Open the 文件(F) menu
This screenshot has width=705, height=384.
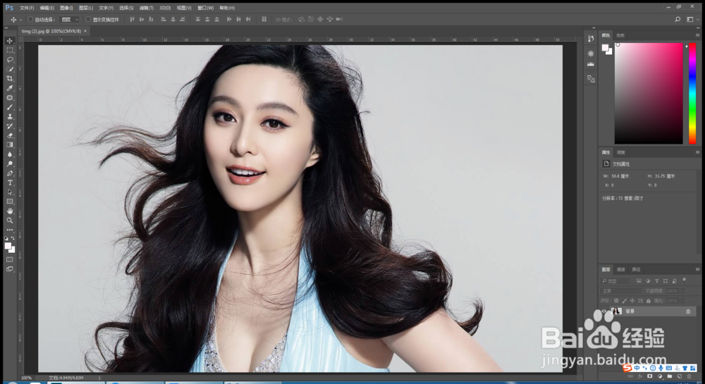(x=27, y=8)
